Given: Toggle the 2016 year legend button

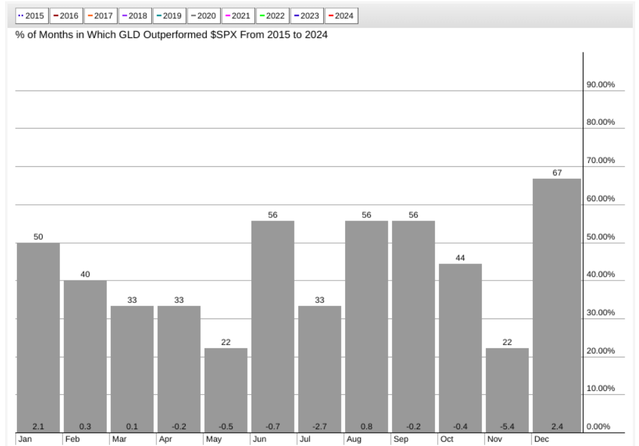Looking at the screenshot, I should click(x=66, y=16).
